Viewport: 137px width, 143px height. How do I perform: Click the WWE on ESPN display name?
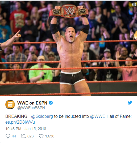[32, 103]
